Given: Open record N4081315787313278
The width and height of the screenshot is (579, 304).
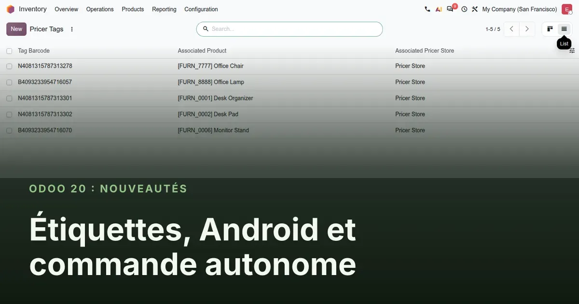Looking at the screenshot, I should coord(45,66).
